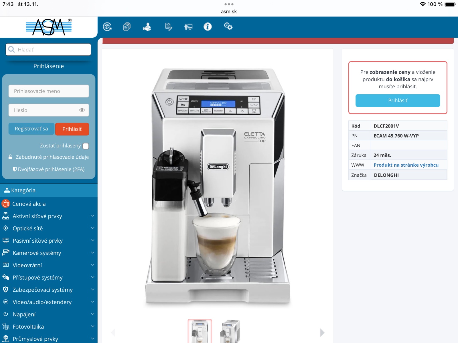
Task: Expand the Optické sítě category chevron
Action: click(x=92, y=228)
